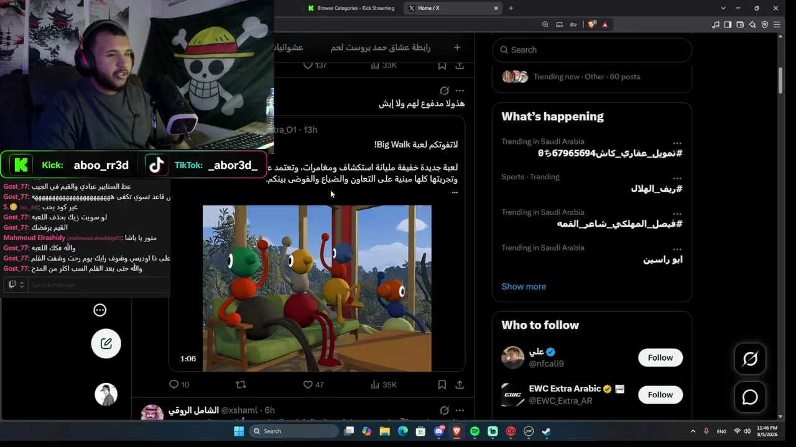Open the Brave hamburger main menu
Image resolution: width=796 pixels, height=447 pixels.
(777, 25)
